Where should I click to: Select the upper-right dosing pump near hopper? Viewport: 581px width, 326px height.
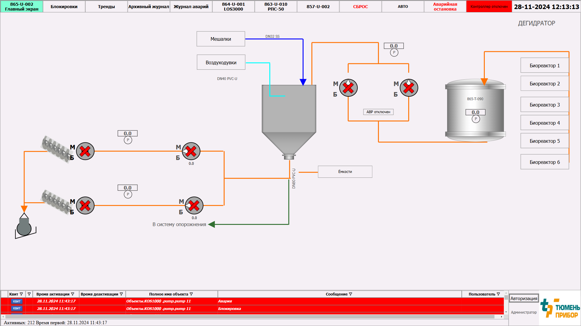pos(191,151)
